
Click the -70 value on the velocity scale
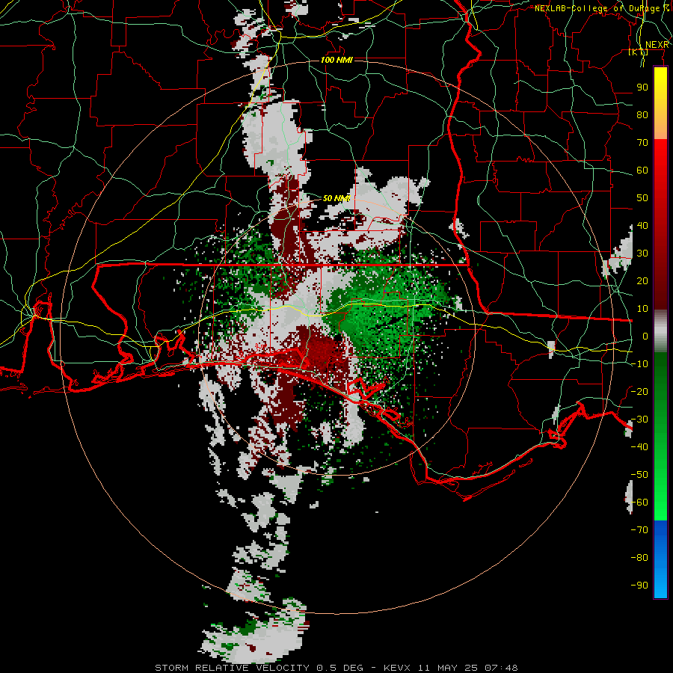(x=639, y=530)
